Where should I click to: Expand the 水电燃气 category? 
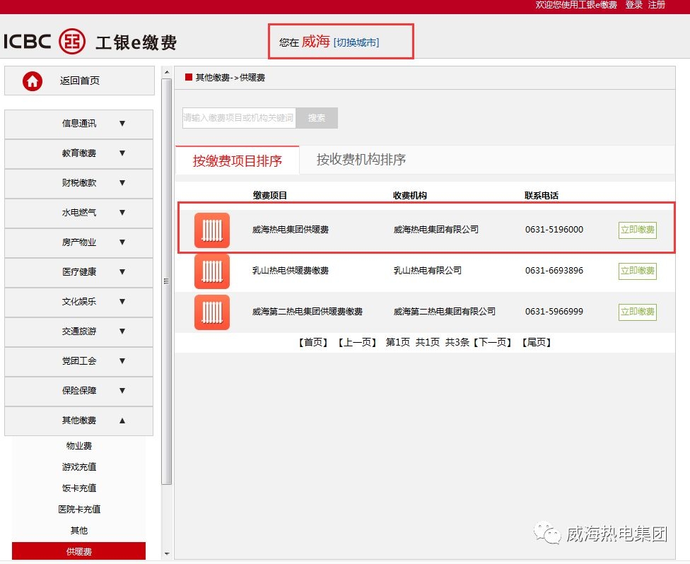(x=78, y=213)
